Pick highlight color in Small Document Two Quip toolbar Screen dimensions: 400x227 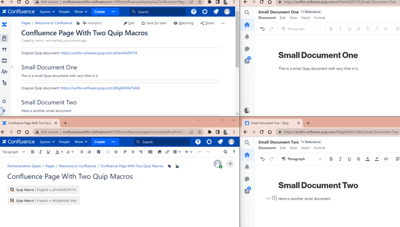click(x=377, y=159)
